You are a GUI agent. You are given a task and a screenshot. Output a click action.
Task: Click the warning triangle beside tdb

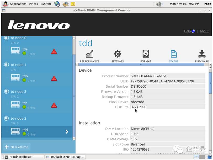pyautogui.click(x=54, y=78)
